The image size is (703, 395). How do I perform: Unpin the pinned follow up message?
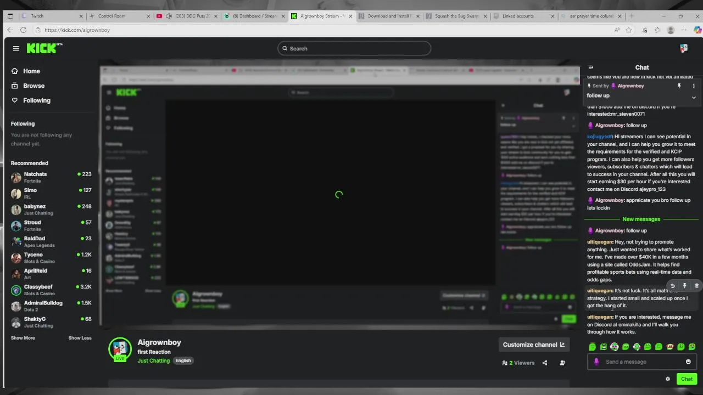click(679, 86)
